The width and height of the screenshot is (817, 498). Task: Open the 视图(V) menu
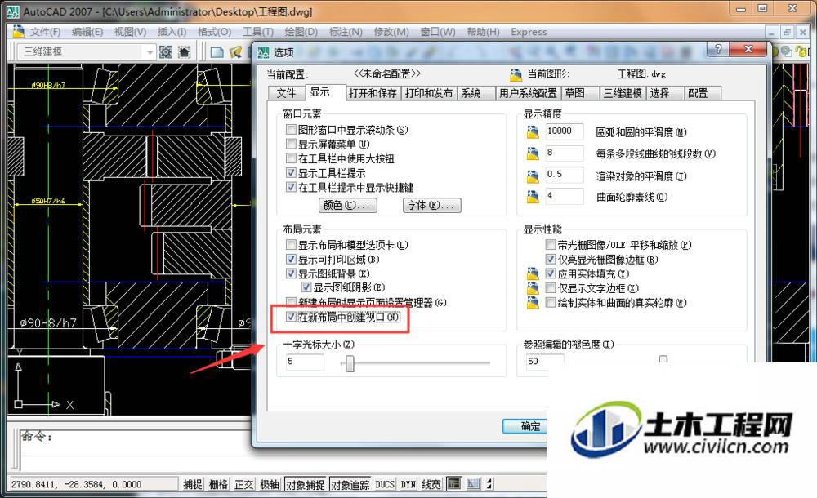[130, 32]
